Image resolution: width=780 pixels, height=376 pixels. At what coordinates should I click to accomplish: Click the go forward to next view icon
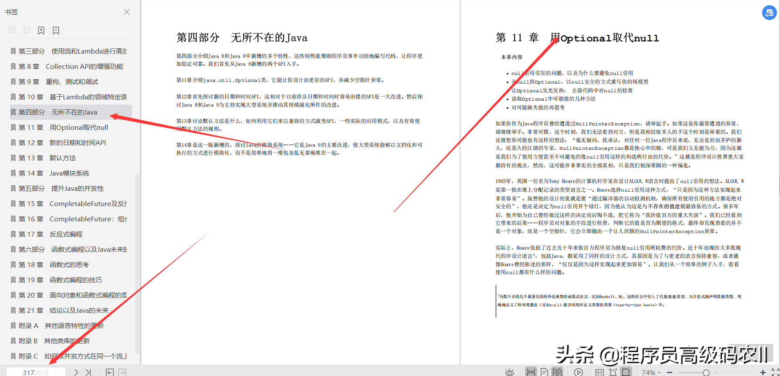tap(123, 372)
